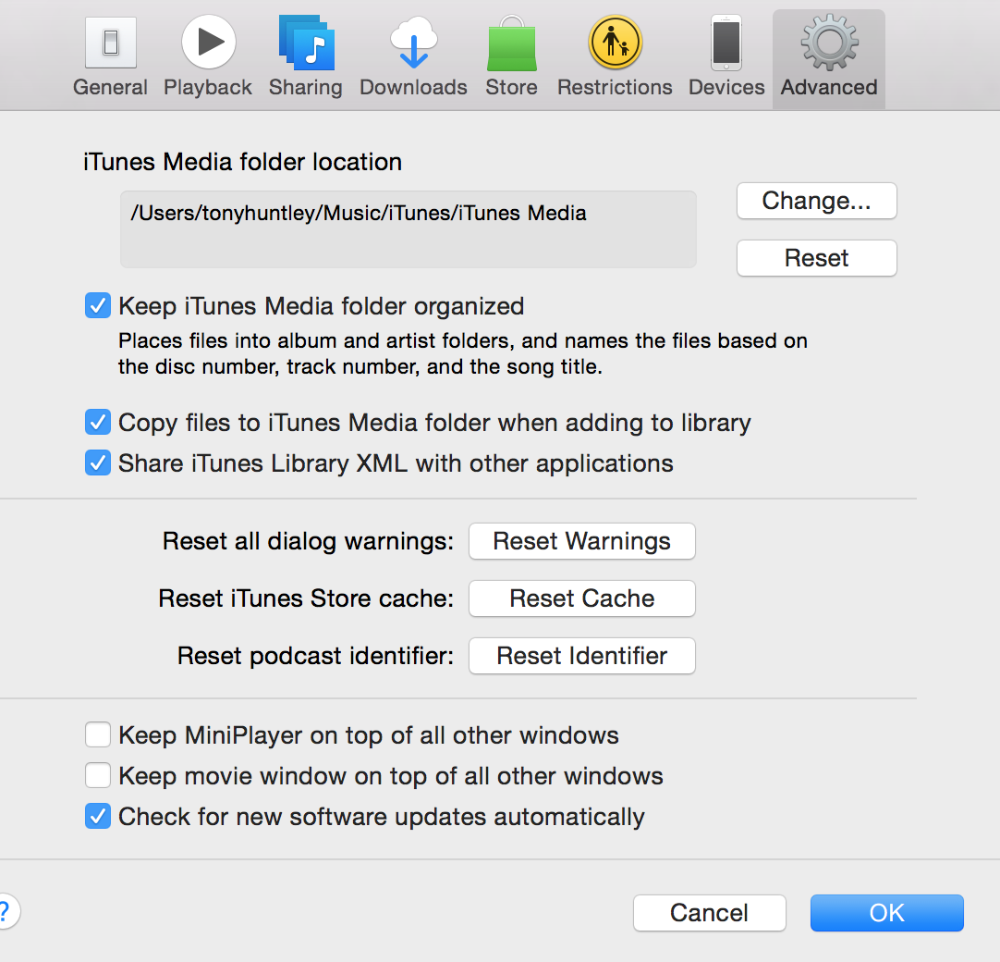Enable Keep movie window on top
Screen dimensions: 1000x962
(98, 775)
